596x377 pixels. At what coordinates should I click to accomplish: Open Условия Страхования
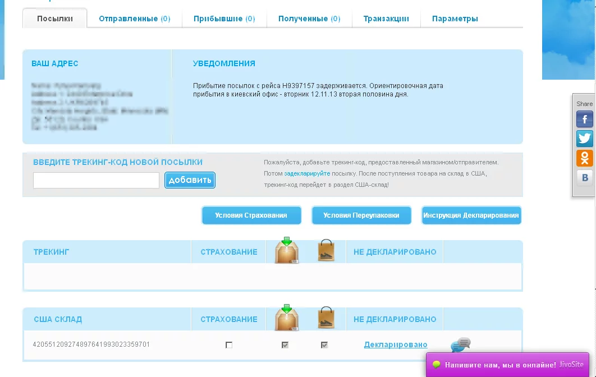251,215
